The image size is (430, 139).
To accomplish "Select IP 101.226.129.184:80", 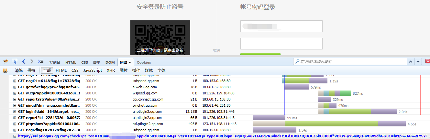I will pyautogui.click(x=218, y=93).
